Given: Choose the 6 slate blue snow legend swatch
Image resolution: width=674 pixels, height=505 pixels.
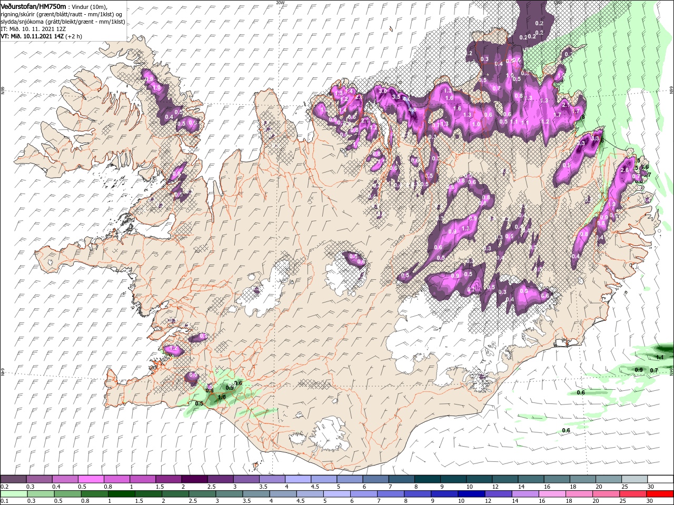Looking at the screenshot, I should (x=375, y=479).
